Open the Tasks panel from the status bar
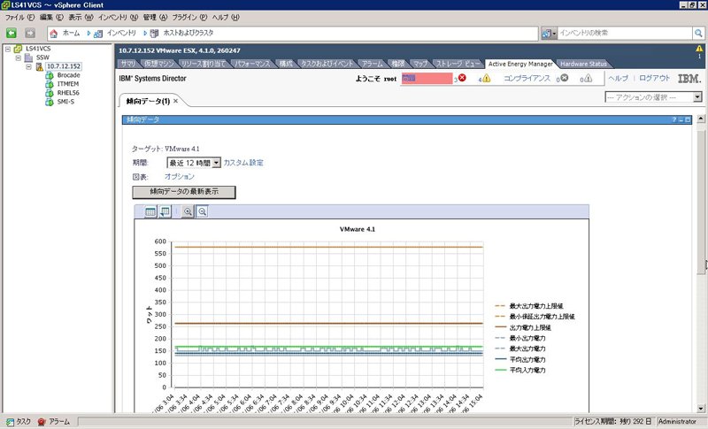 click(19, 422)
